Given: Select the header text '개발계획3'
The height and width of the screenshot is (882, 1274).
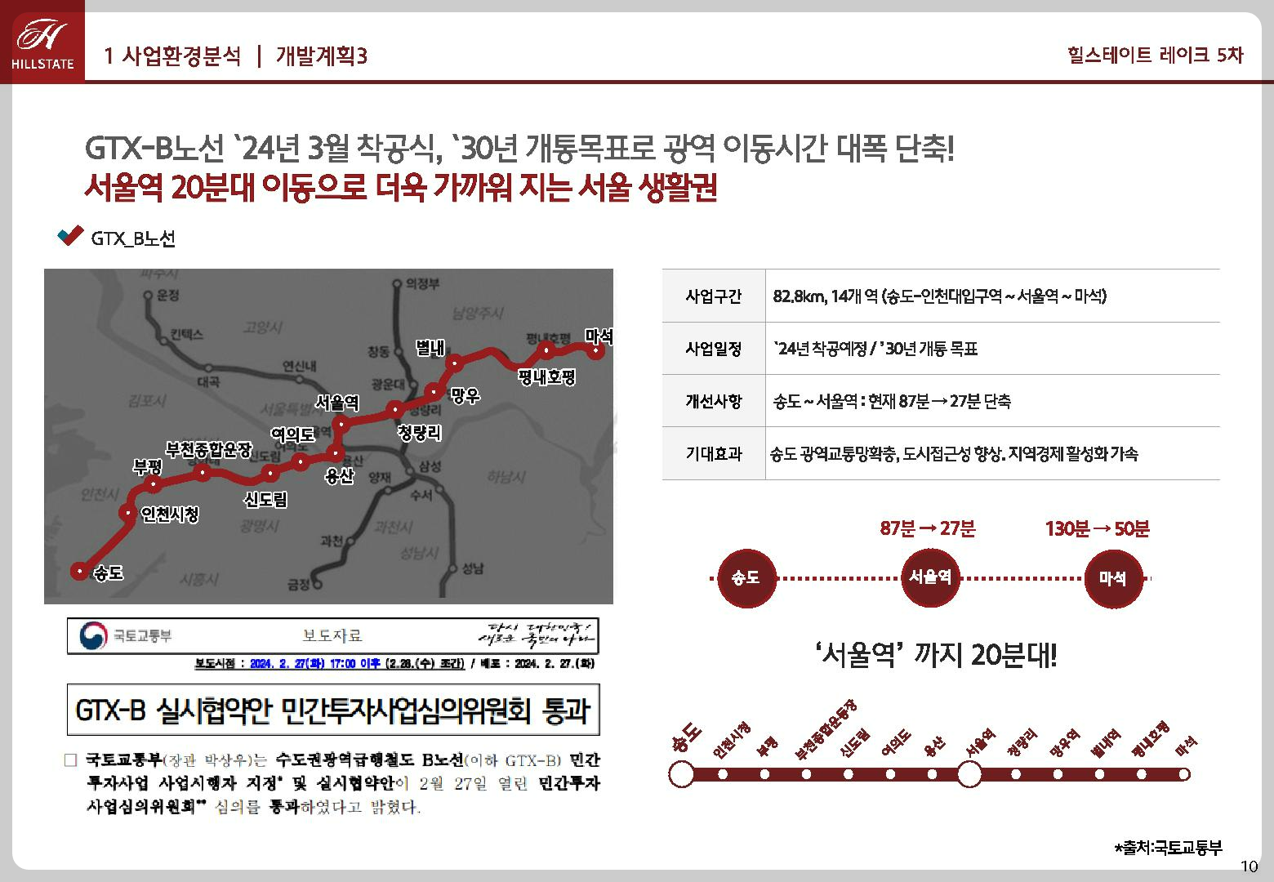Looking at the screenshot, I should coord(322,56).
